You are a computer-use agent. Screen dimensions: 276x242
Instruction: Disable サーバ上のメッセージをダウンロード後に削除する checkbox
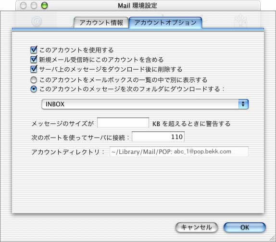[x=34, y=69]
